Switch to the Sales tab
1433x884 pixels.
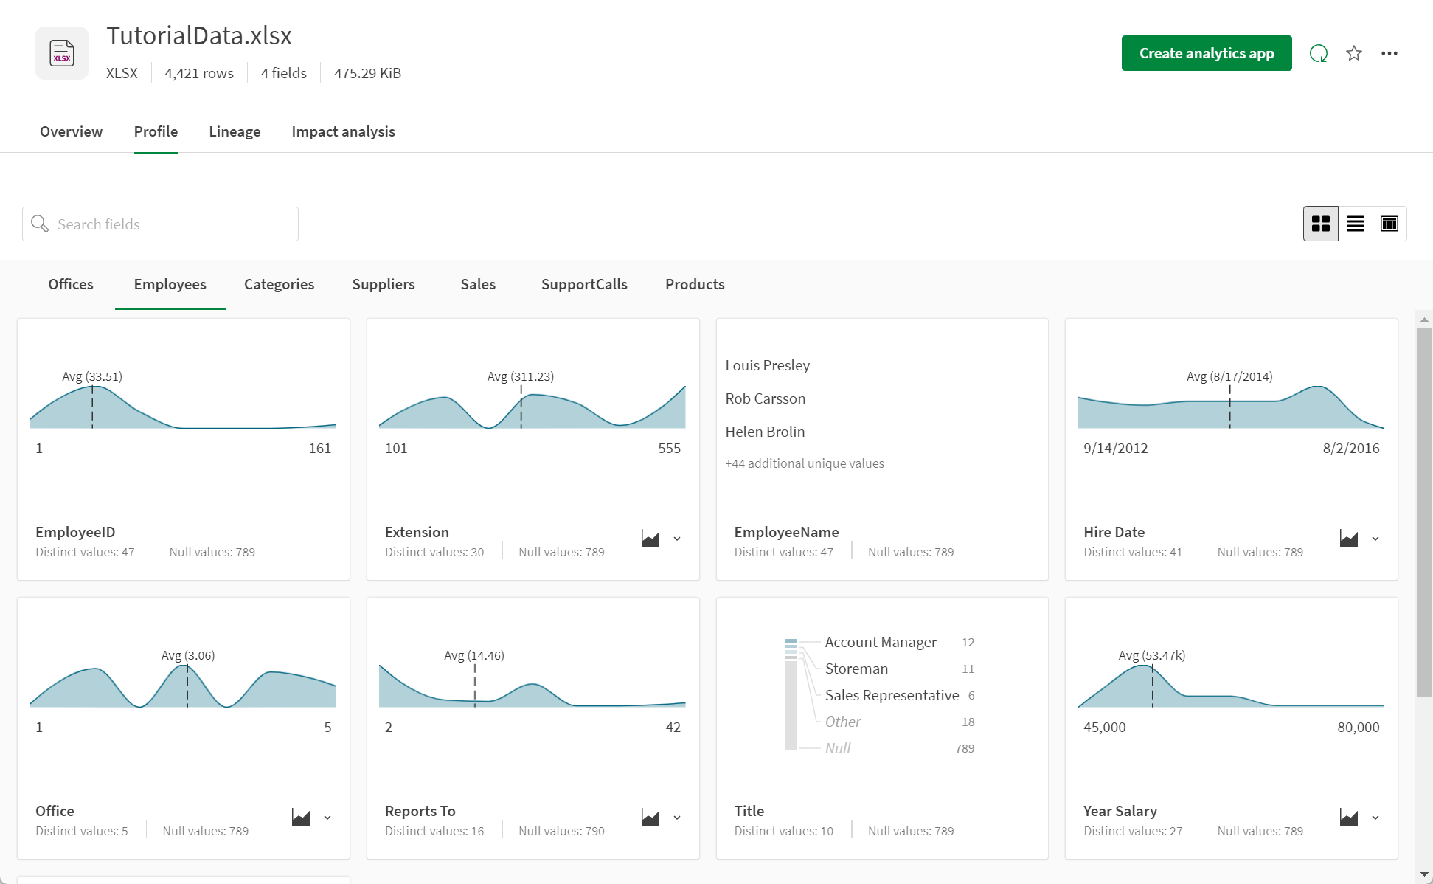[x=477, y=284]
